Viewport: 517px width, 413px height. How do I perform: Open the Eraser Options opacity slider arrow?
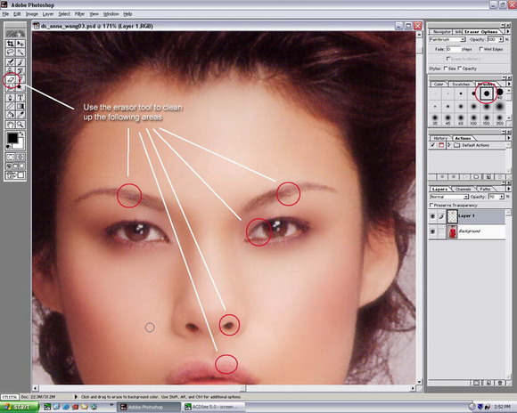[x=501, y=39]
